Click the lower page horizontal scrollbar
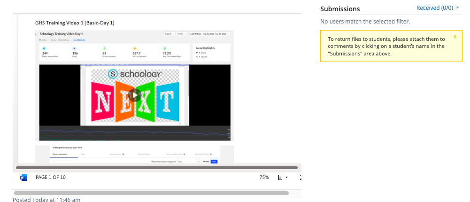The height and width of the screenshot is (202, 470). [x=151, y=193]
